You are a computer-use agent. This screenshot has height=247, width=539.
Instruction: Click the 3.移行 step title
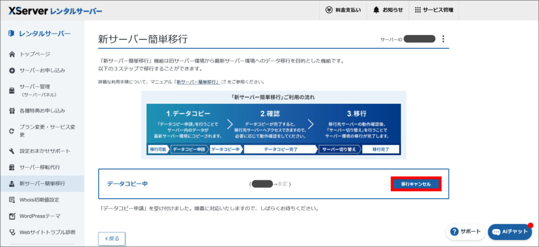[357, 114]
